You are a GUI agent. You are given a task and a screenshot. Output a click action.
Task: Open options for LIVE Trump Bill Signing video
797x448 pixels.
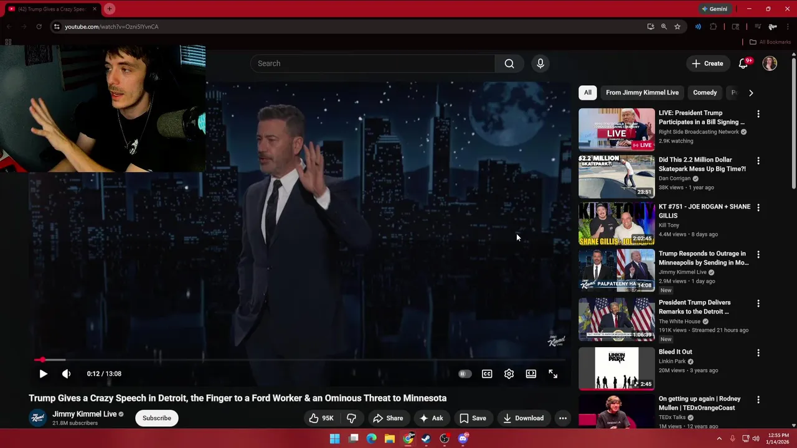point(758,114)
